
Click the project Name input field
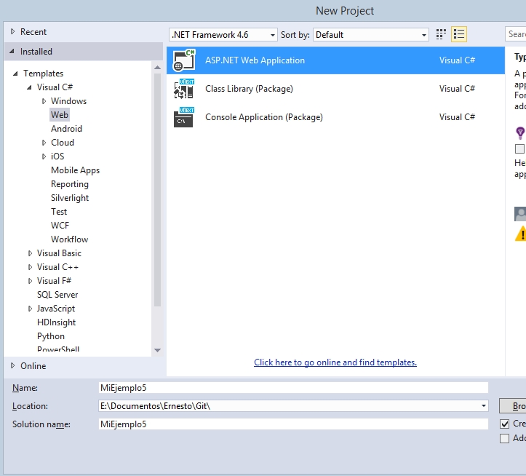(293, 388)
